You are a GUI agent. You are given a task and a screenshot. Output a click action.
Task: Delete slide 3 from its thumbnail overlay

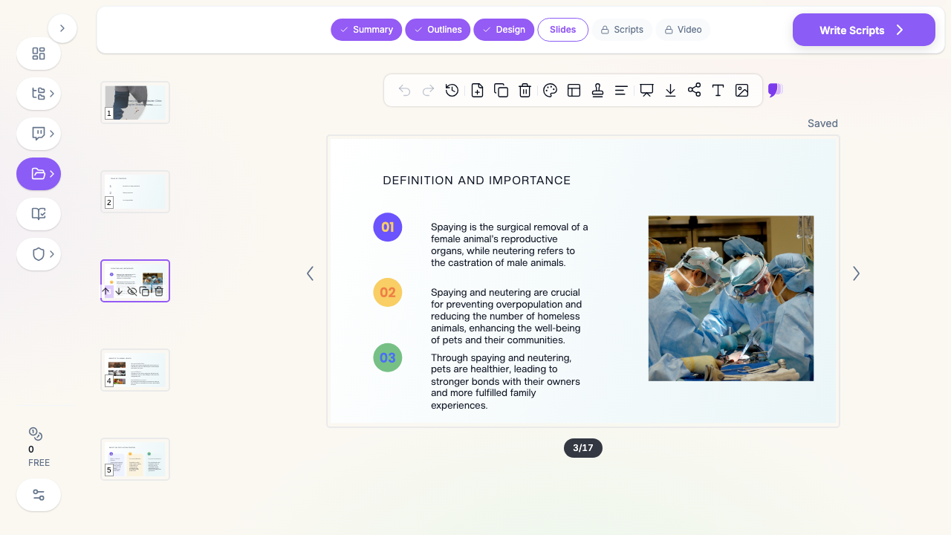pyautogui.click(x=158, y=291)
